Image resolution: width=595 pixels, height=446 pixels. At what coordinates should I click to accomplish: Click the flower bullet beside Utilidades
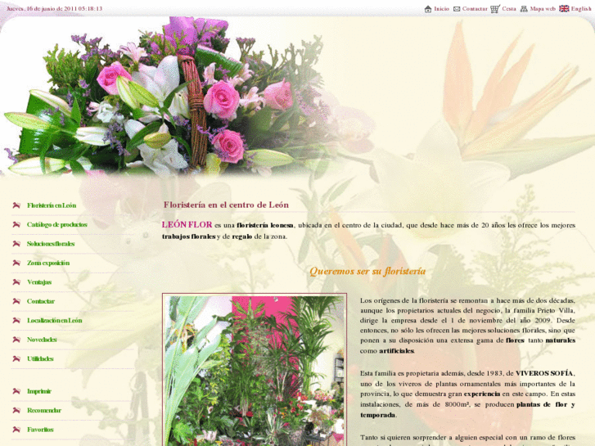coord(16,358)
